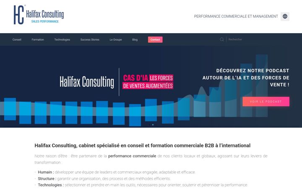The height and width of the screenshot is (189, 302).
Task: Click the "Technologies :" list item
Action: [143, 185]
